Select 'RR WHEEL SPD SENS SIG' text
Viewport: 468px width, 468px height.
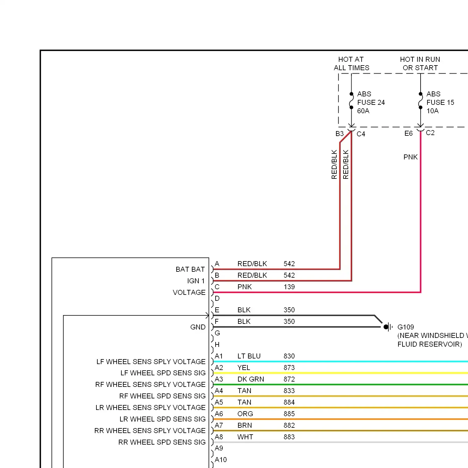click(x=162, y=442)
